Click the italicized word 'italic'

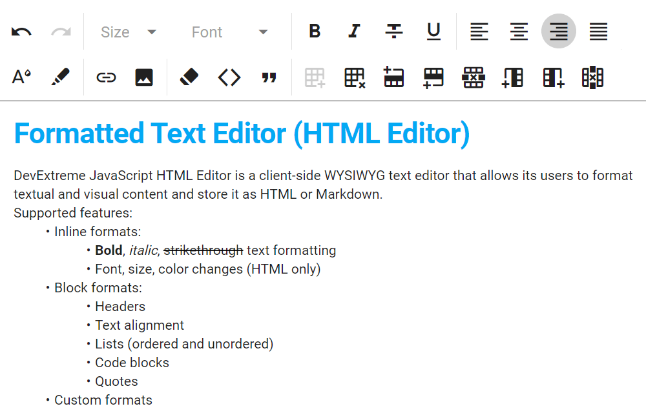click(x=143, y=250)
